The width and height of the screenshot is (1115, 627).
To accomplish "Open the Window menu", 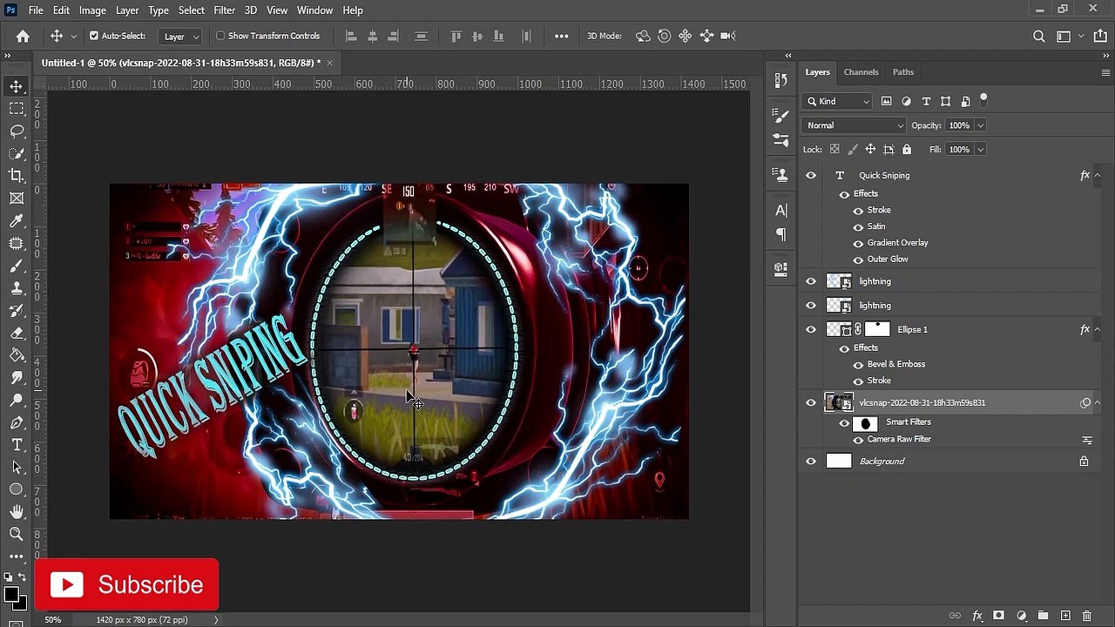I will [314, 10].
